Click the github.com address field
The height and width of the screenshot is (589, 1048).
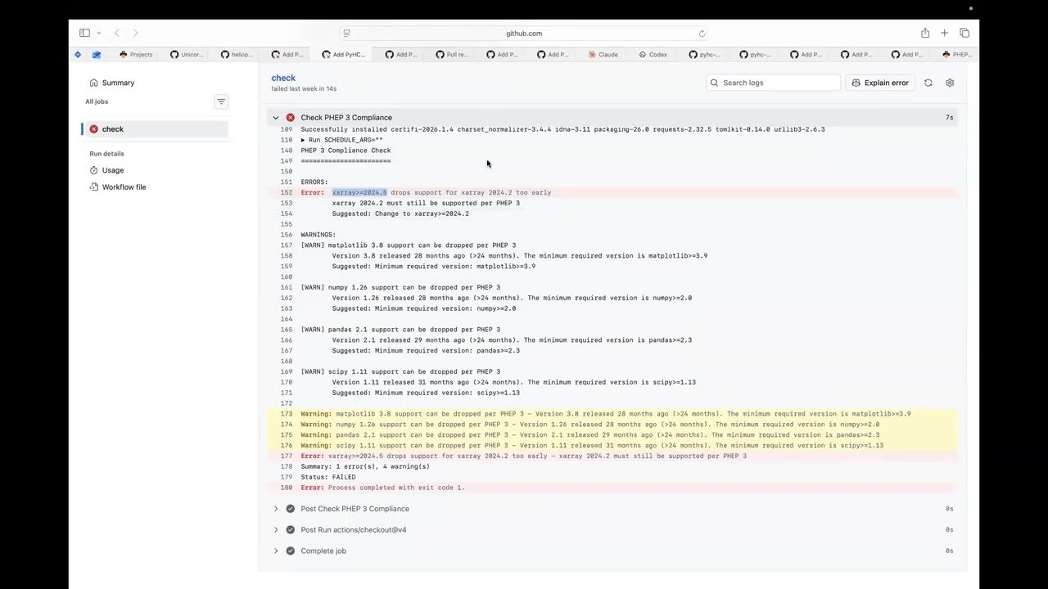[x=524, y=34]
